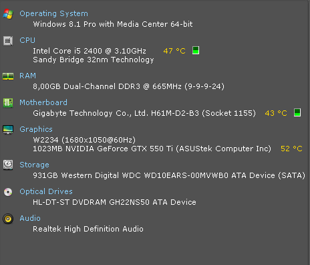Click the Graphics monitor icon
Screen dimensions: 310x265
[x=8, y=130]
